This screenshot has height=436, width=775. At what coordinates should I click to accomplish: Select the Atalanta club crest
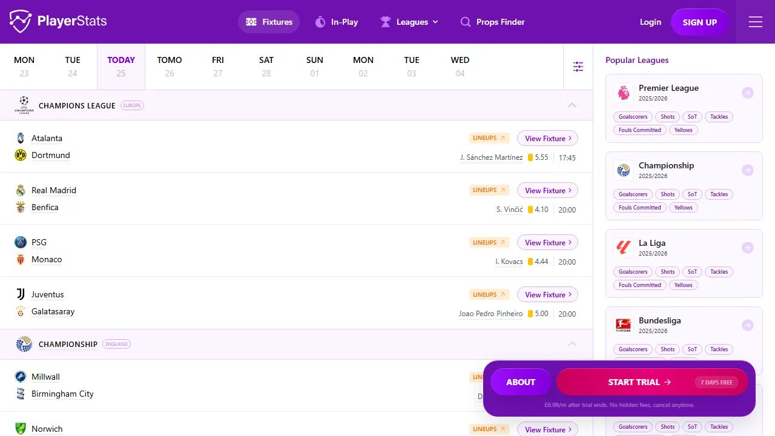point(20,138)
